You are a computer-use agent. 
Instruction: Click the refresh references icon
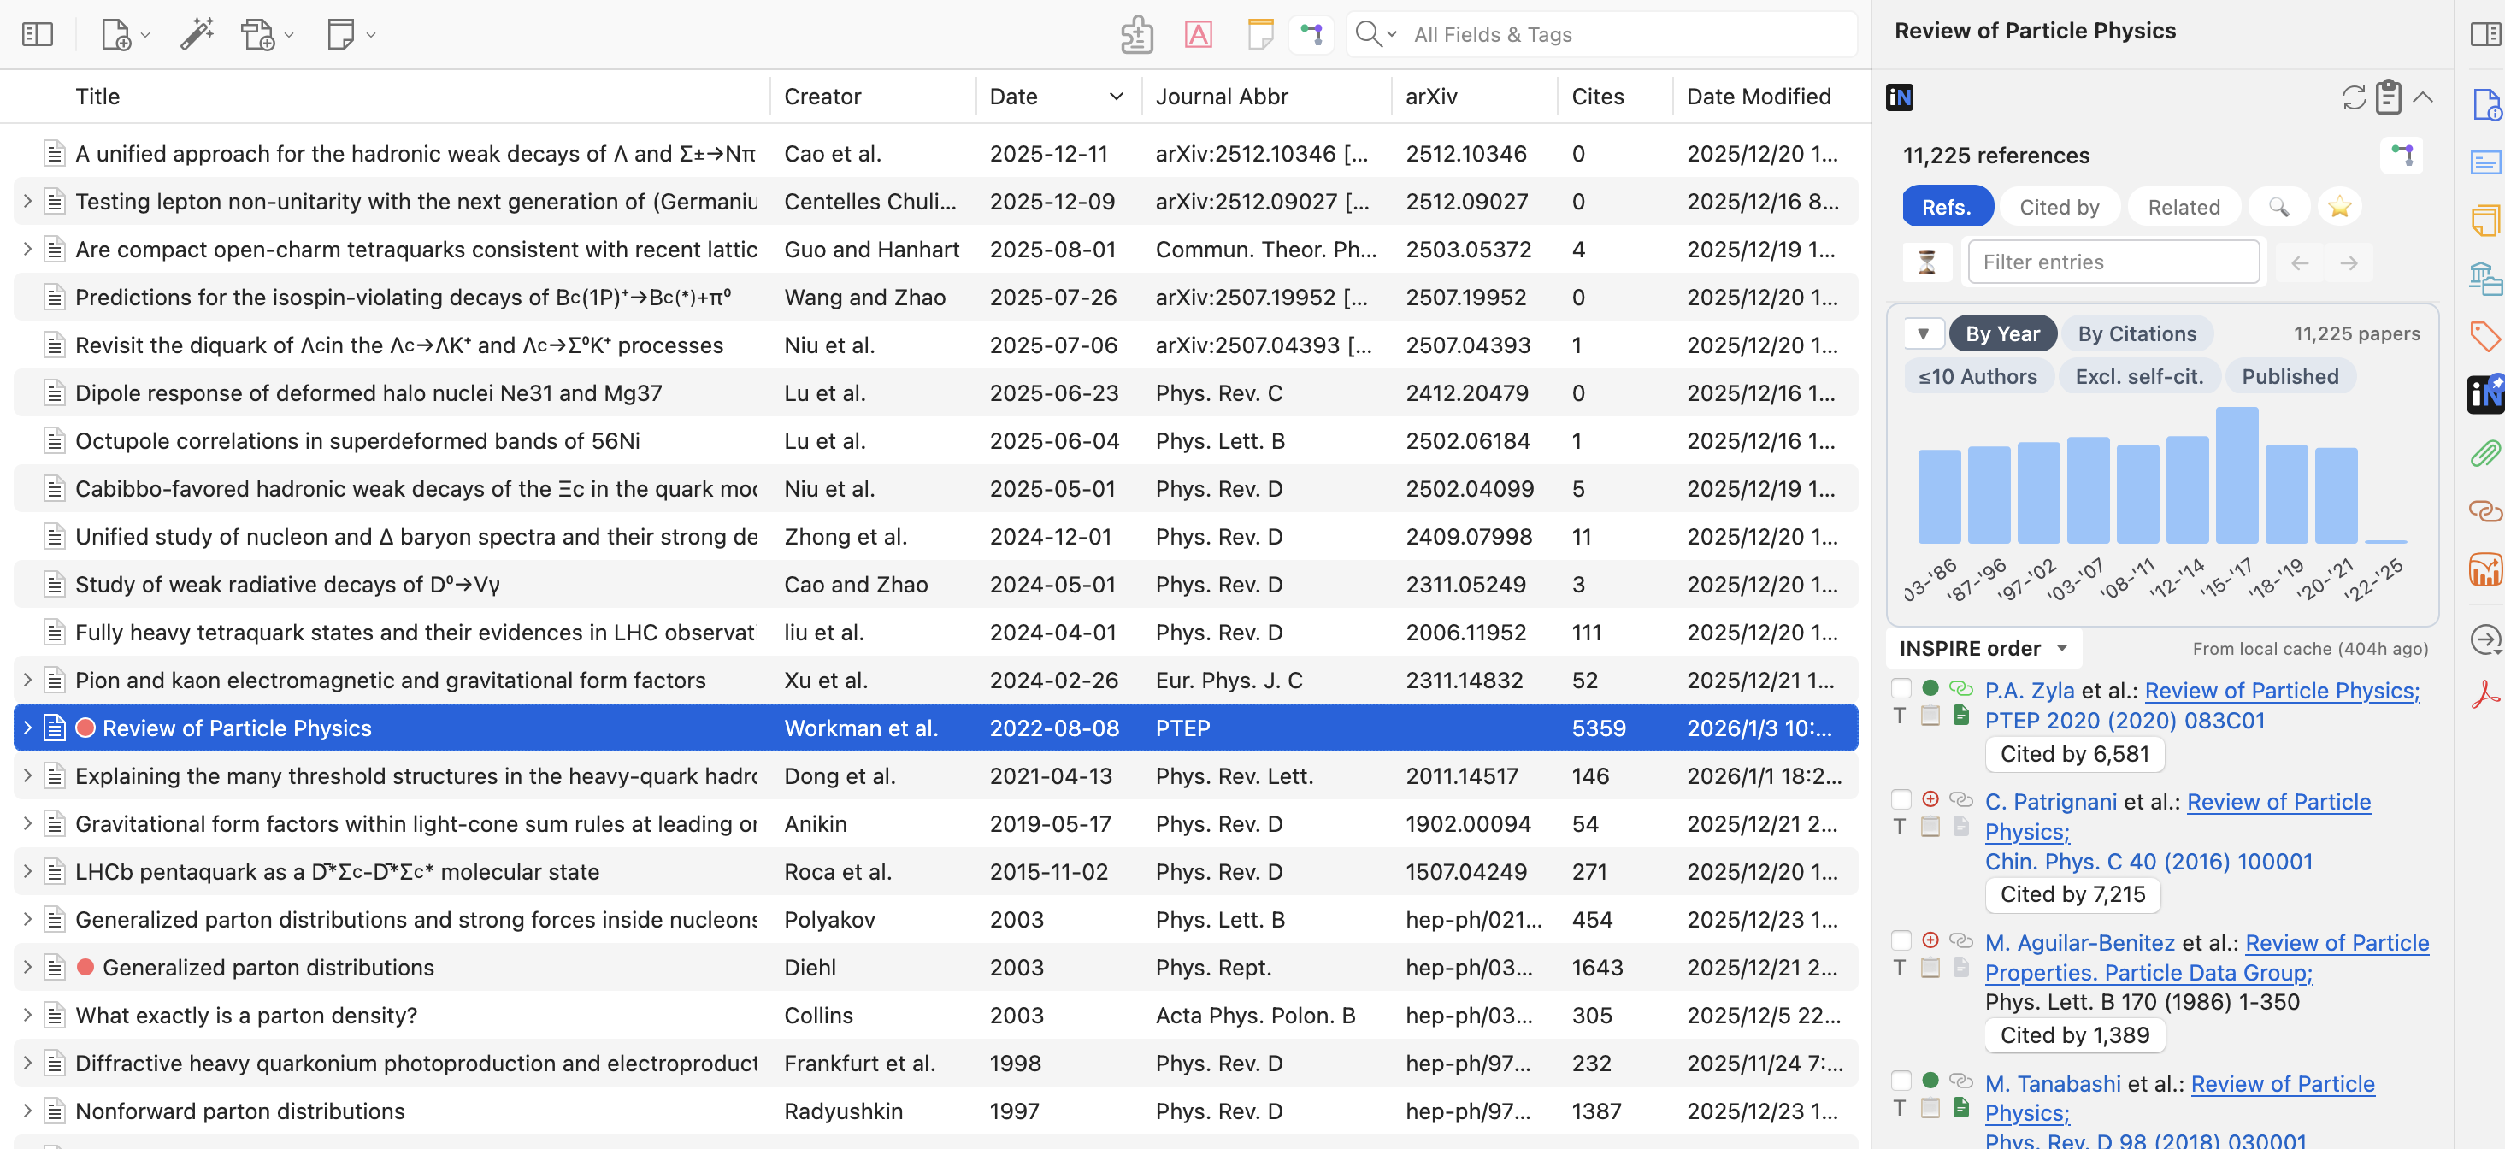click(x=2355, y=97)
